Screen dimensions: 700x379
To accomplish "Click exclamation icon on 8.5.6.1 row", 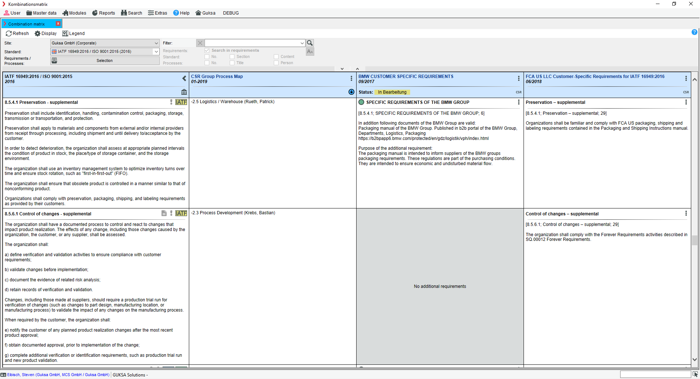I will tap(171, 213).
